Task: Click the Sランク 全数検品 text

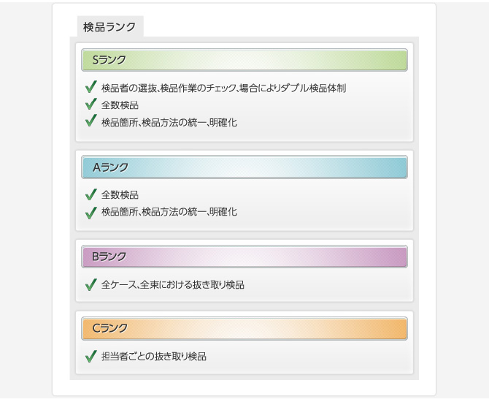Action: (120, 105)
